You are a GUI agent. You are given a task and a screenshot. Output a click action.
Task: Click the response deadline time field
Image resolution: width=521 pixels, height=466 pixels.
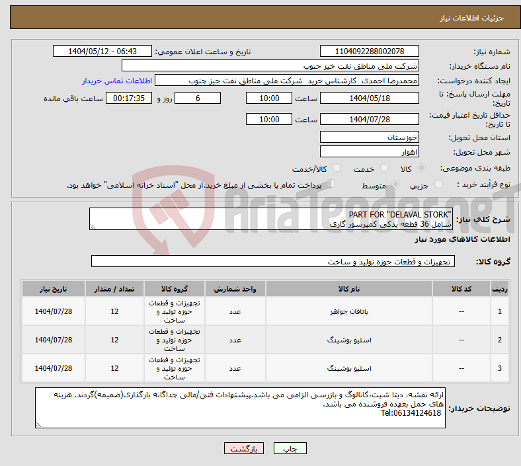click(269, 98)
